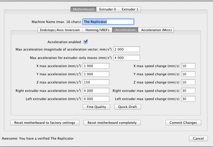
Task: Click Reset motherboard completely button
Action: point(112,122)
